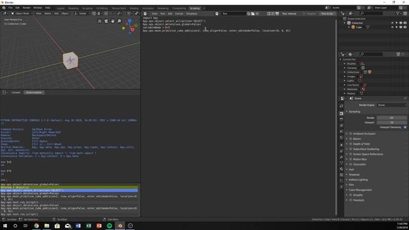
Task: Toggle visibility eye for Cube object
Action: pos(392,27)
